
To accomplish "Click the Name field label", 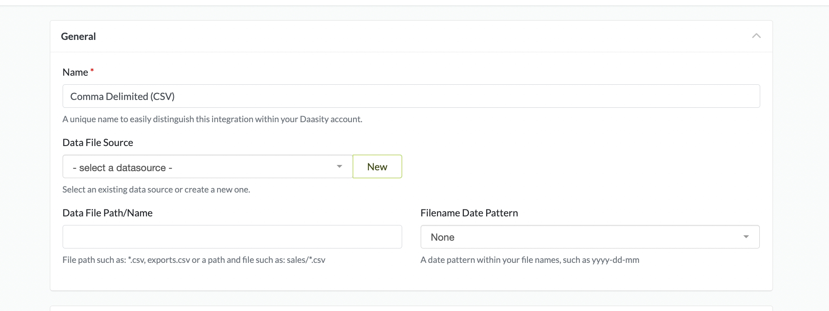I will pyautogui.click(x=75, y=72).
